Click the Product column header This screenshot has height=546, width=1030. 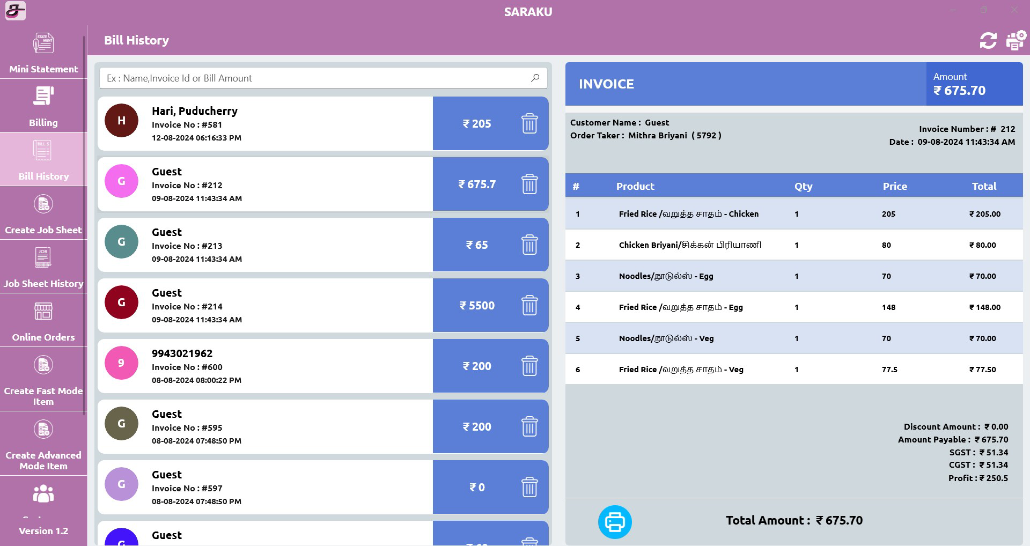[x=635, y=186]
